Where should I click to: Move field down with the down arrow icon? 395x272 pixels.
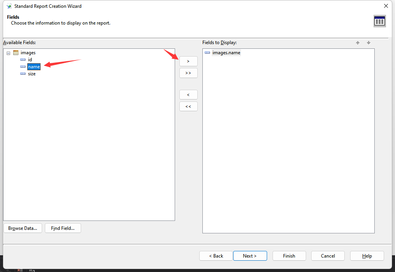[368, 43]
